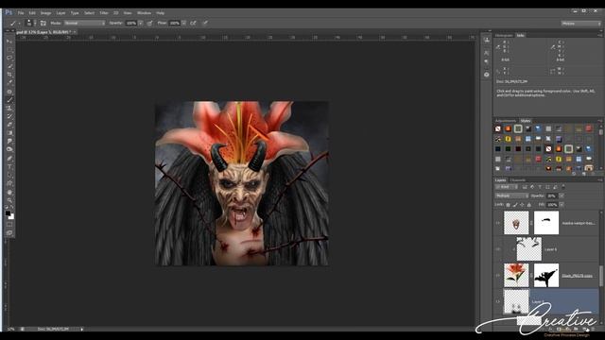The image size is (605, 340).
Task: Select the flower layer's mask thumbnail
Action: [546, 275]
